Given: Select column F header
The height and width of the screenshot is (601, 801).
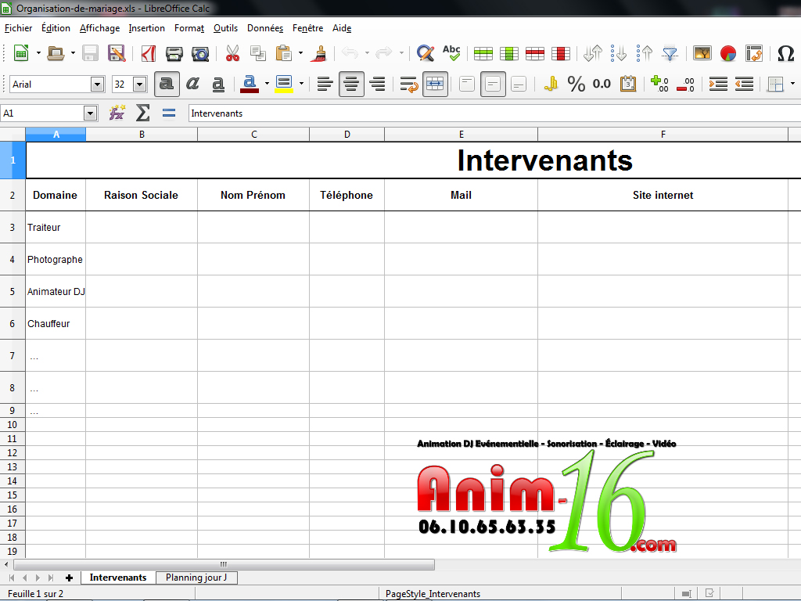Looking at the screenshot, I should (663, 135).
